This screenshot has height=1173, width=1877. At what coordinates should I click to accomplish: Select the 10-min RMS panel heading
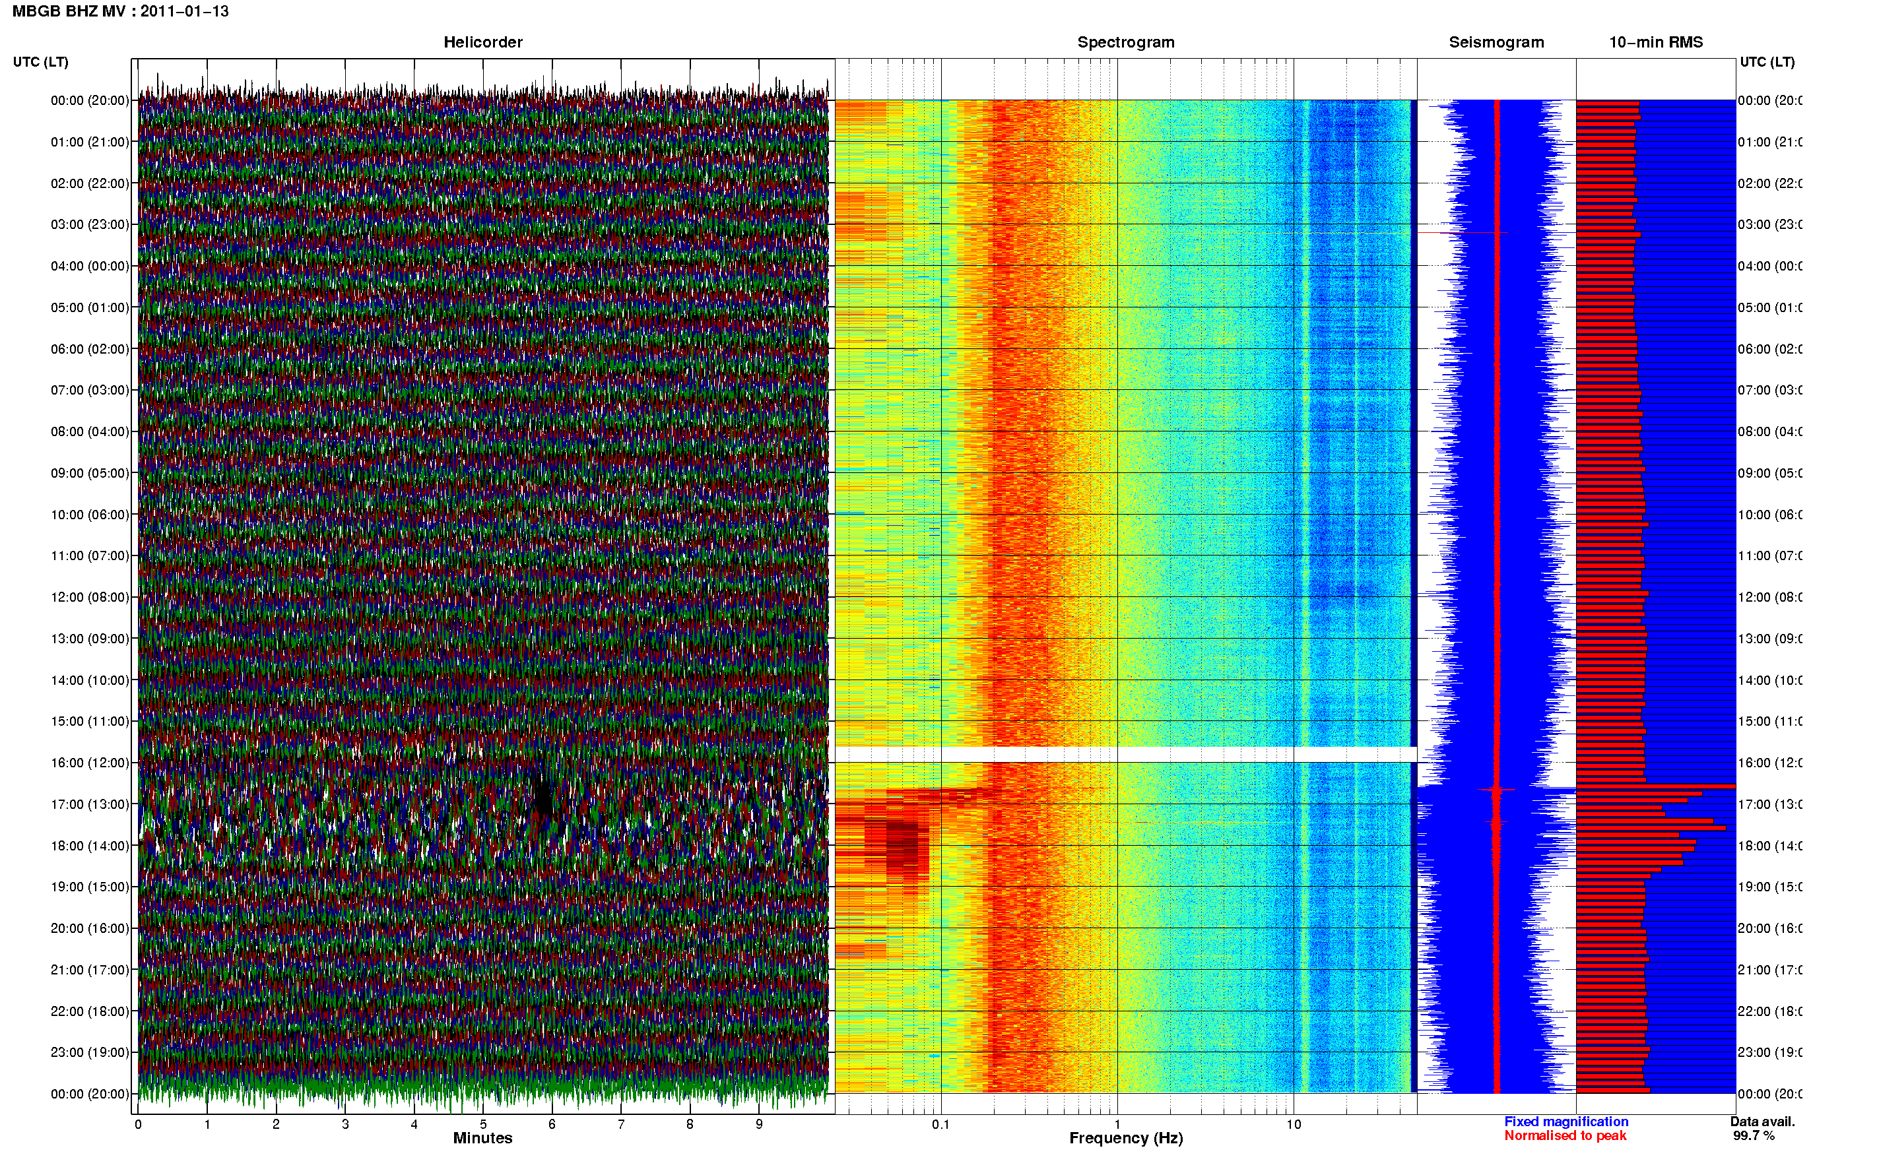click(1655, 43)
